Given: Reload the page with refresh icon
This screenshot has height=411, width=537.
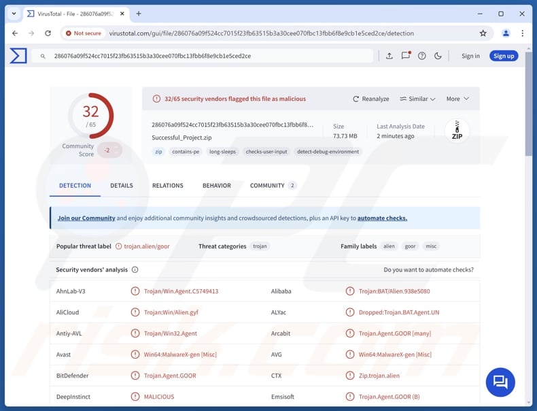Looking at the screenshot, I should 48,33.
